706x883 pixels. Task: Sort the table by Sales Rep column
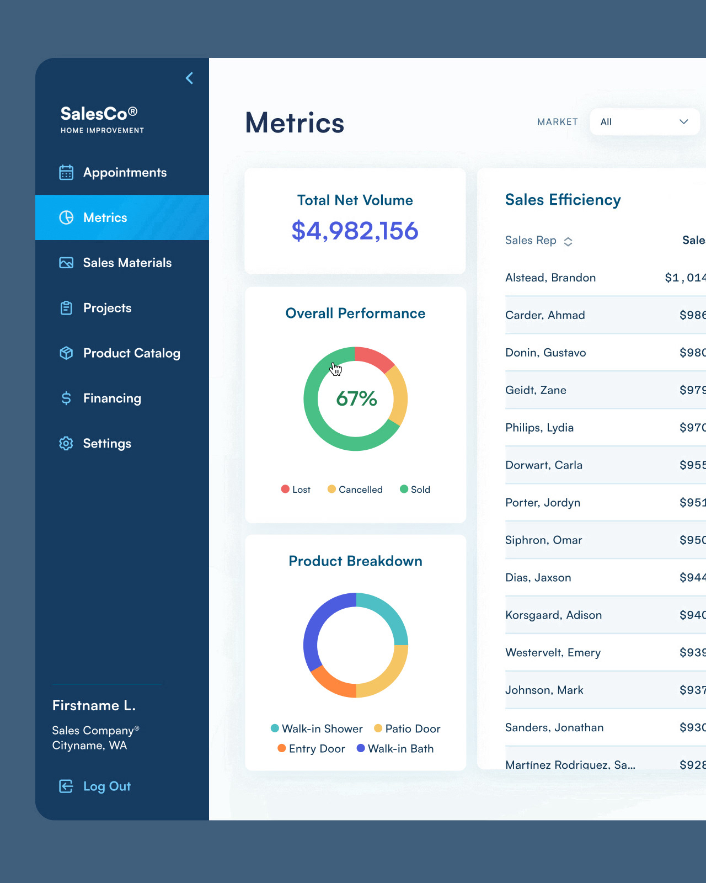point(539,241)
